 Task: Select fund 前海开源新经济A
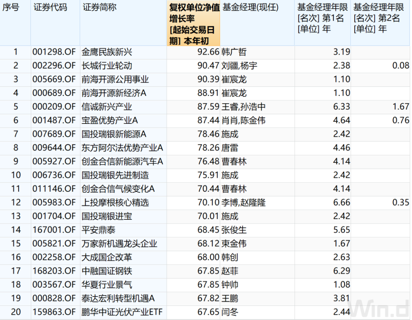[114, 93]
